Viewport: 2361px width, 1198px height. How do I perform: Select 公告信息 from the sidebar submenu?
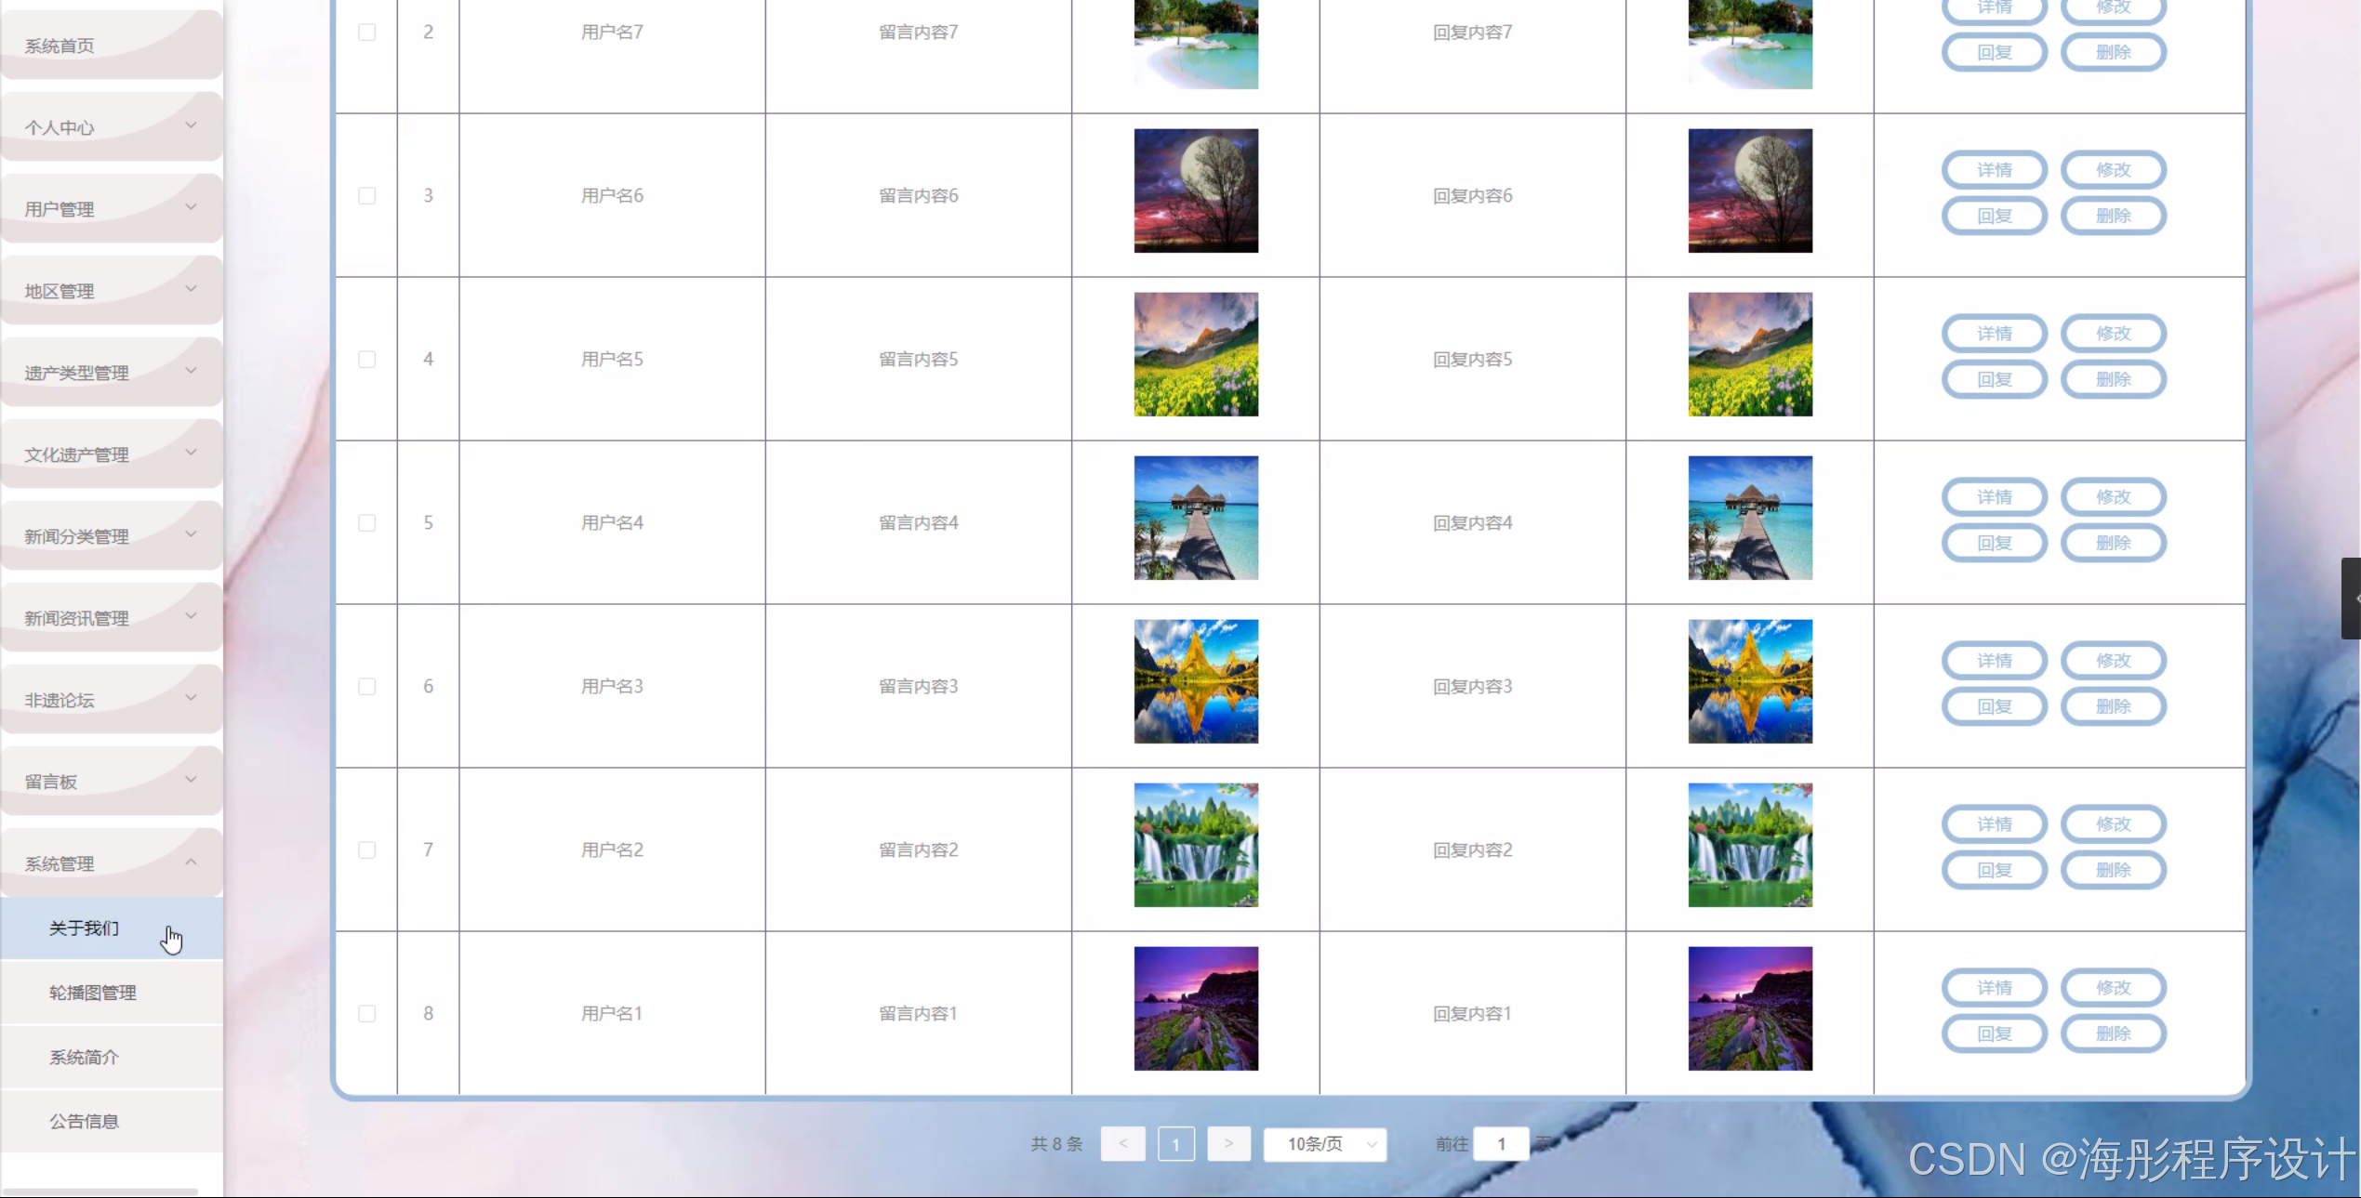(85, 1121)
